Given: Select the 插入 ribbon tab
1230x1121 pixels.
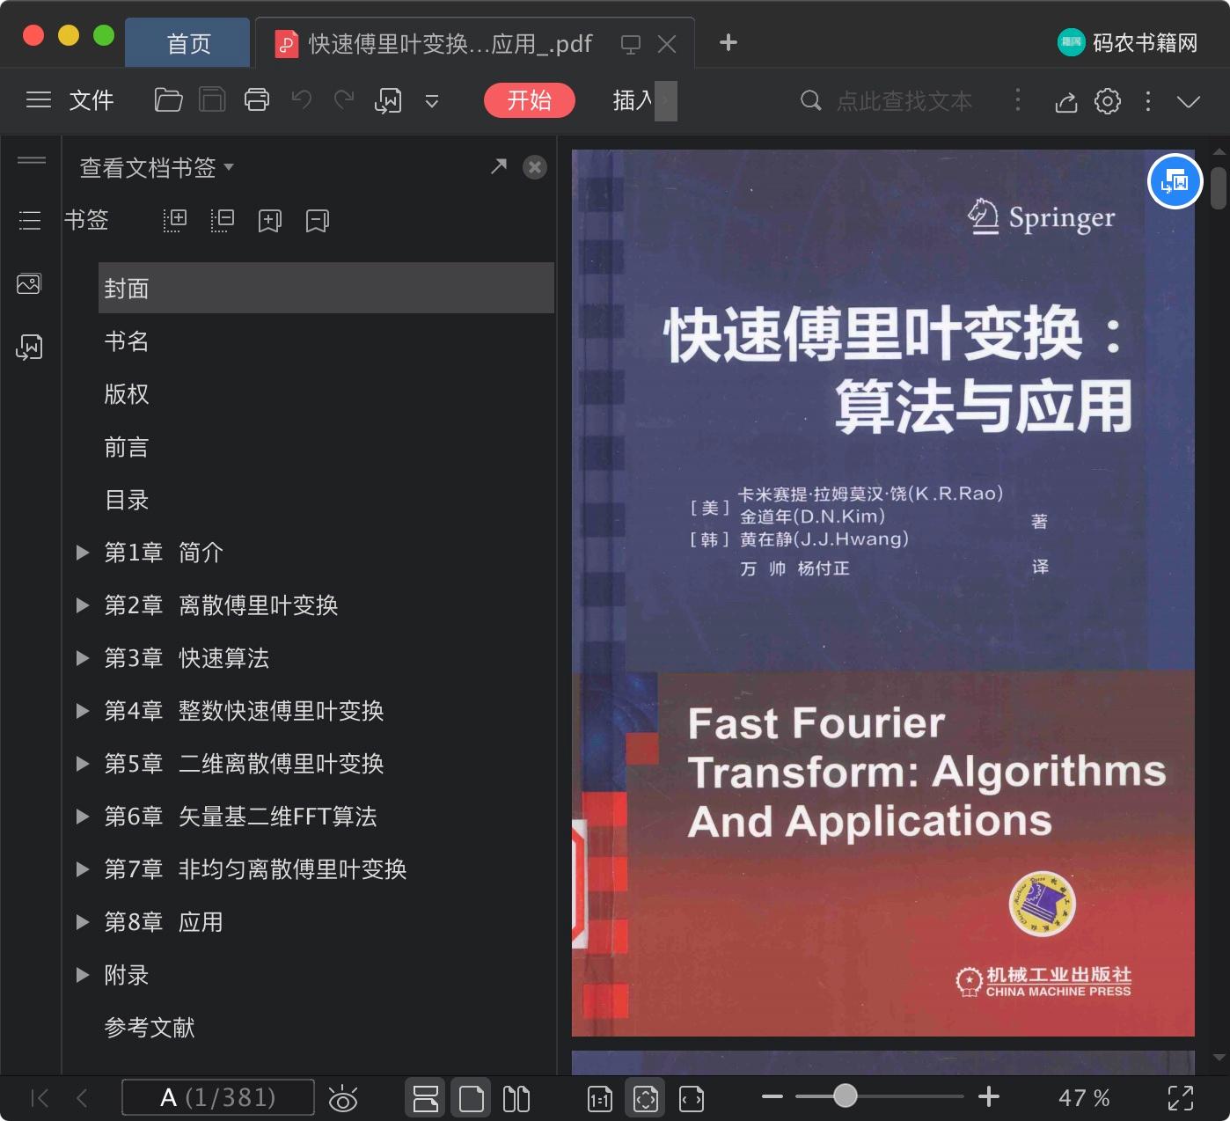Looking at the screenshot, I should pos(633,100).
